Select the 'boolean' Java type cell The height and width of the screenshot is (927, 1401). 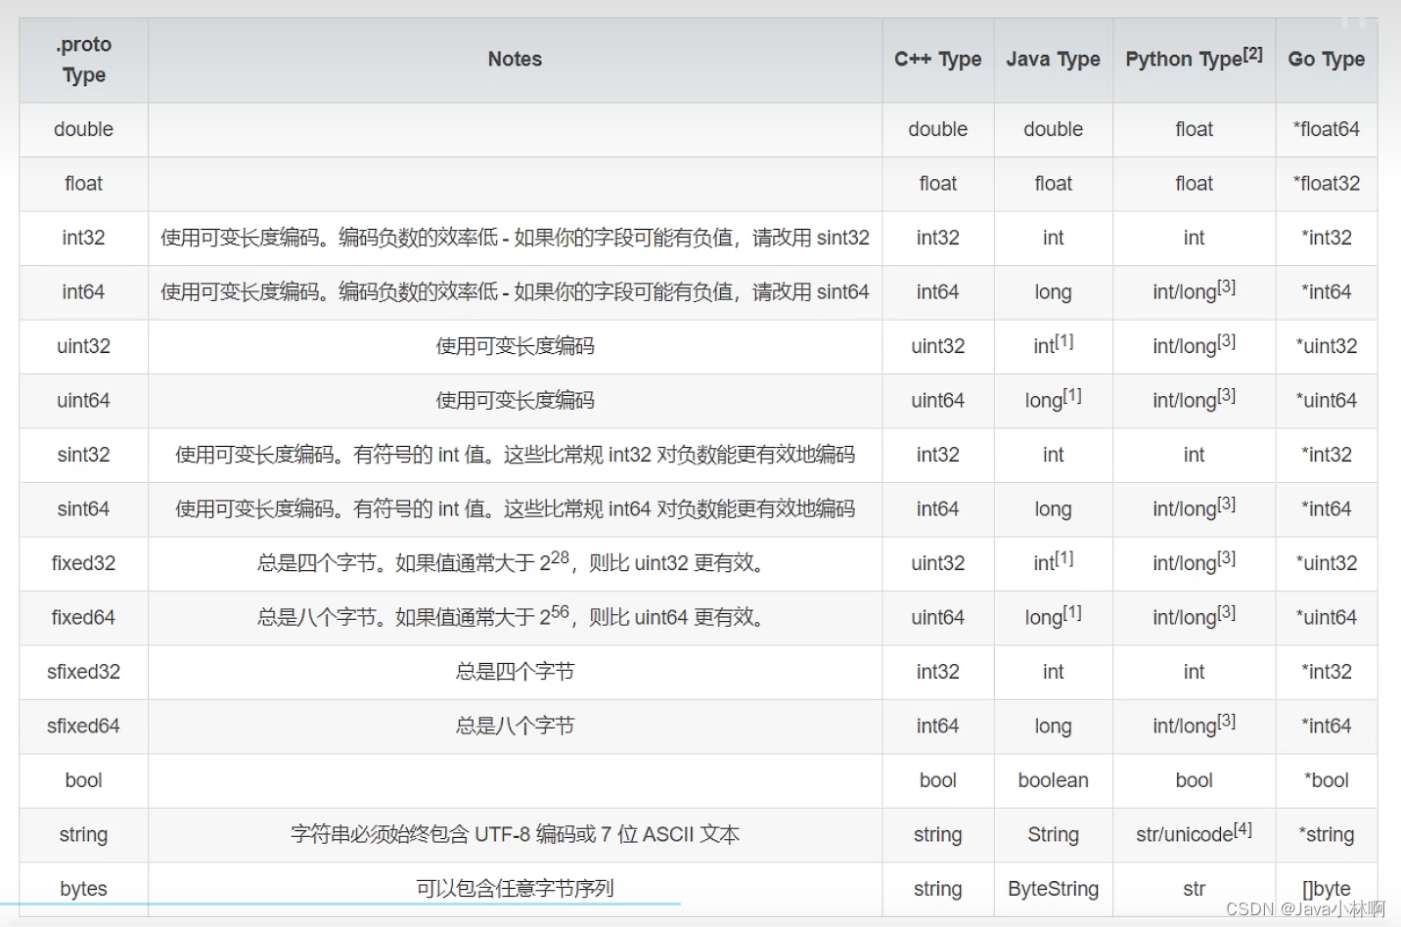click(x=1053, y=780)
